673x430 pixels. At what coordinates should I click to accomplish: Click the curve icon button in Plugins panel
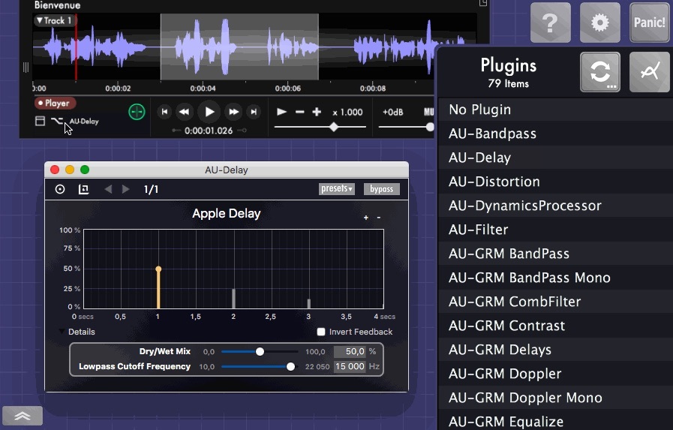tap(650, 72)
